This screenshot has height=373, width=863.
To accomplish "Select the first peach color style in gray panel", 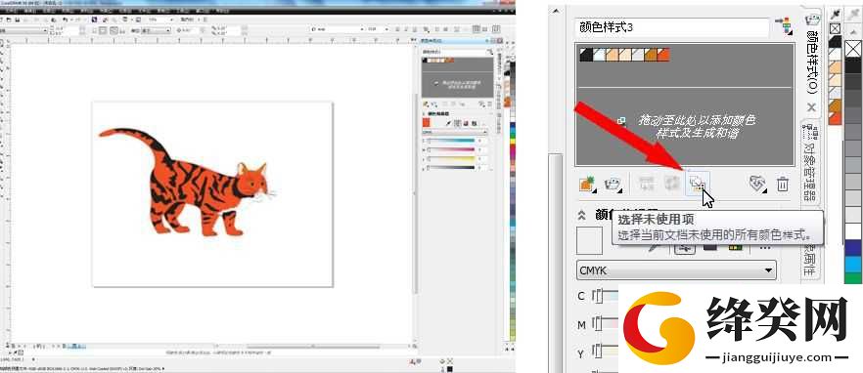I will click(x=612, y=55).
